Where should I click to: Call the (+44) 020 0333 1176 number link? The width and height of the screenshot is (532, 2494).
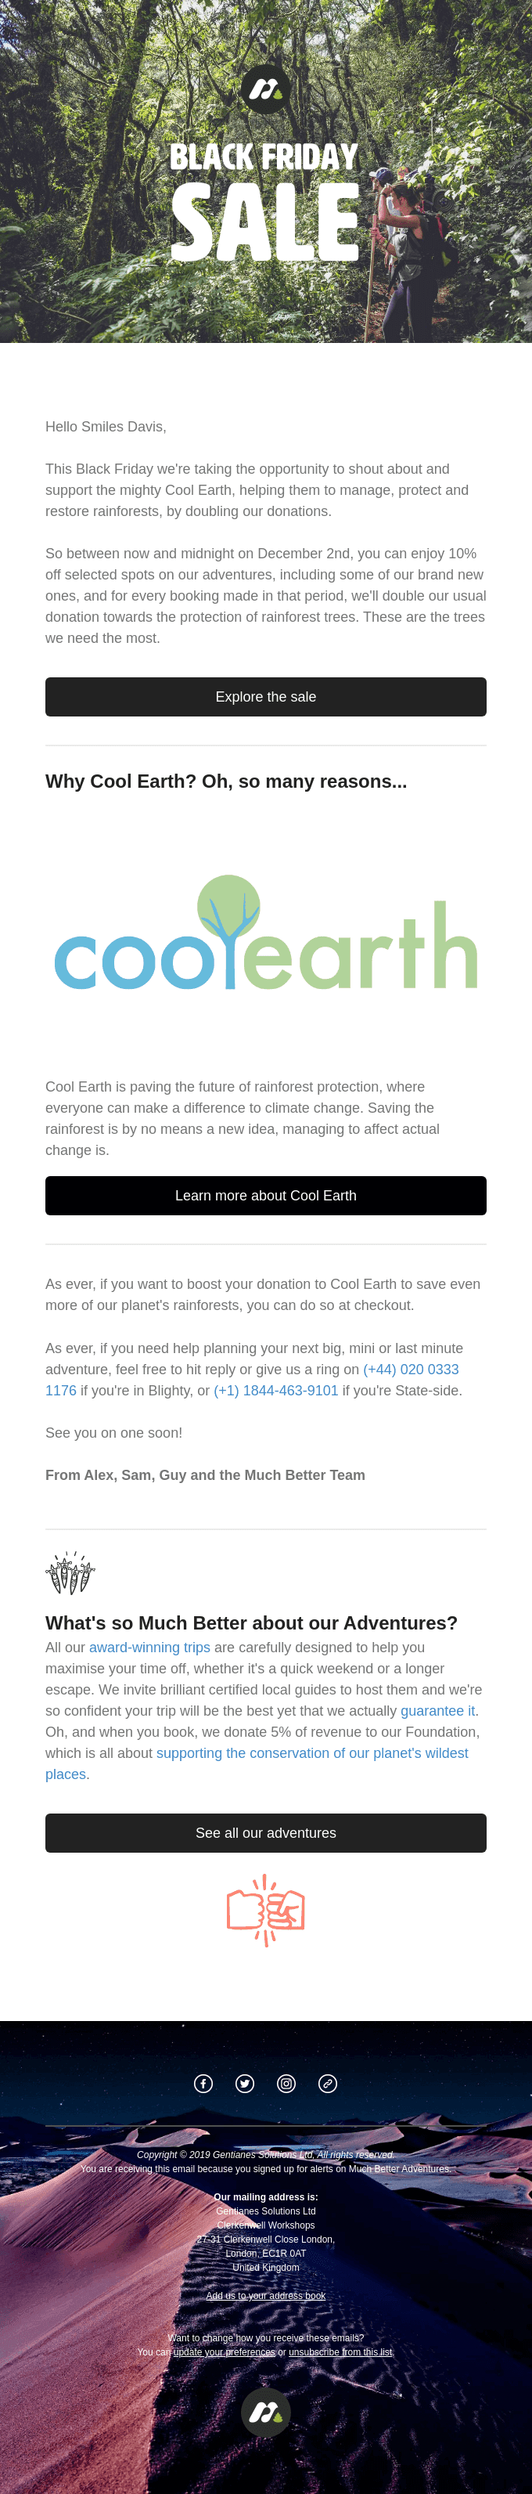click(x=410, y=1369)
